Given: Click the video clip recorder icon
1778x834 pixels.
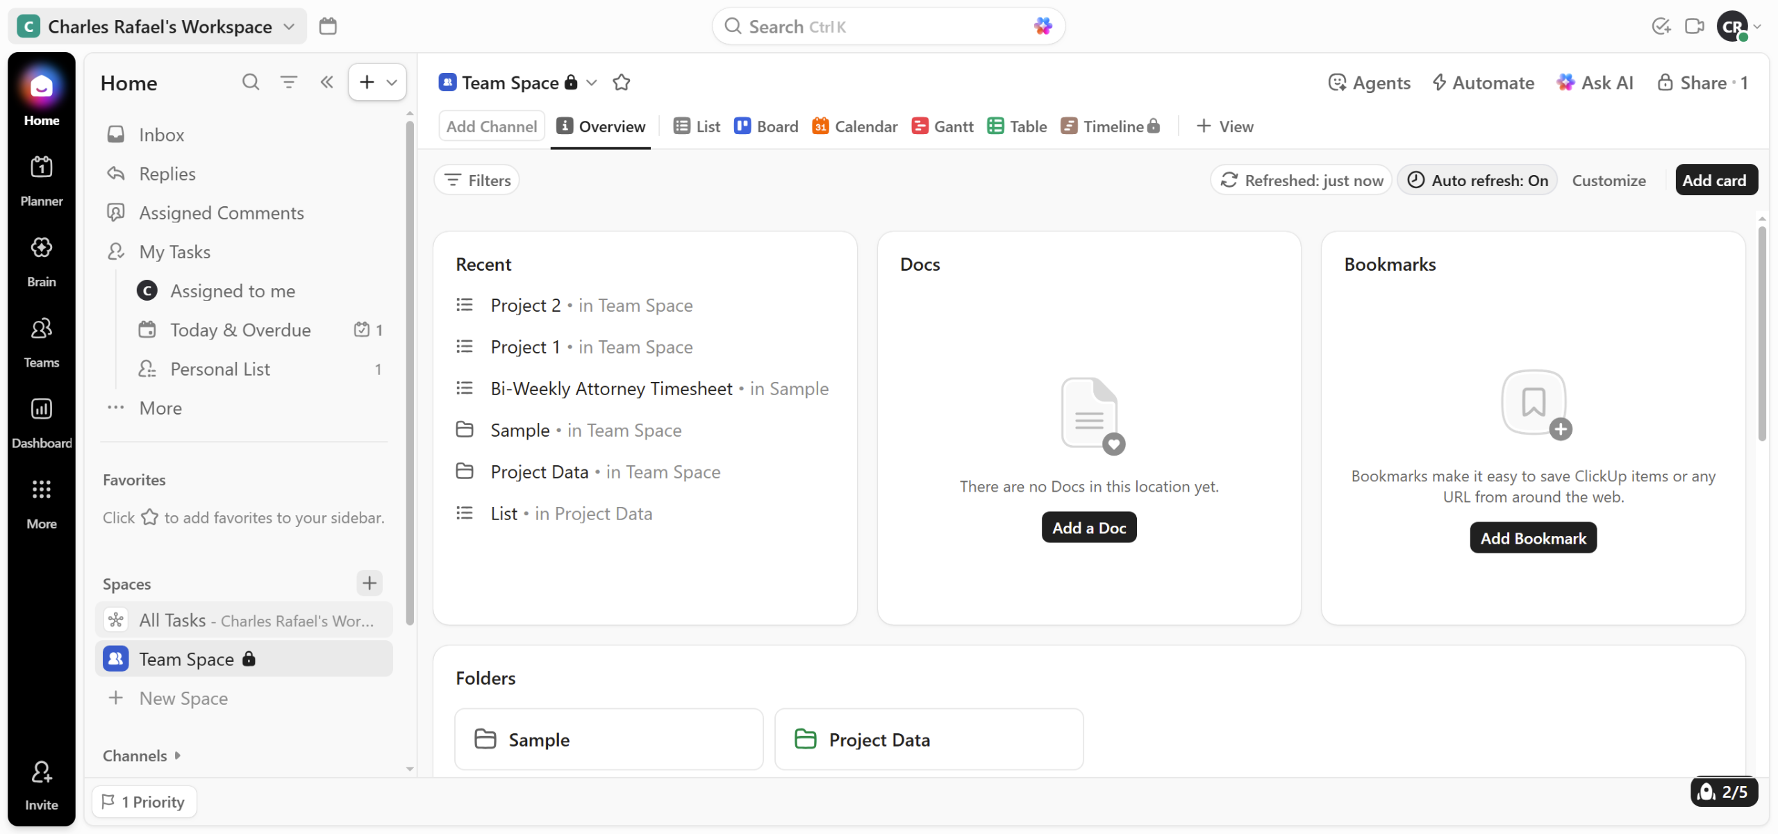Looking at the screenshot, I should tap(1694, 26).
